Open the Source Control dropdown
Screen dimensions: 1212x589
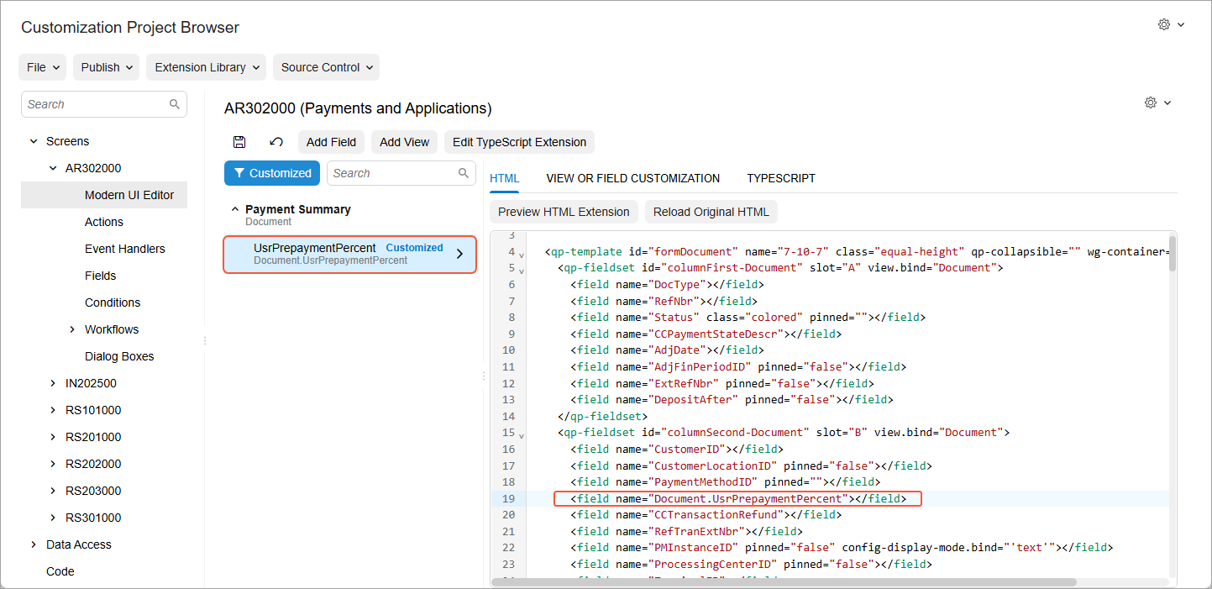pyautogui.click(x=326, y=67)
